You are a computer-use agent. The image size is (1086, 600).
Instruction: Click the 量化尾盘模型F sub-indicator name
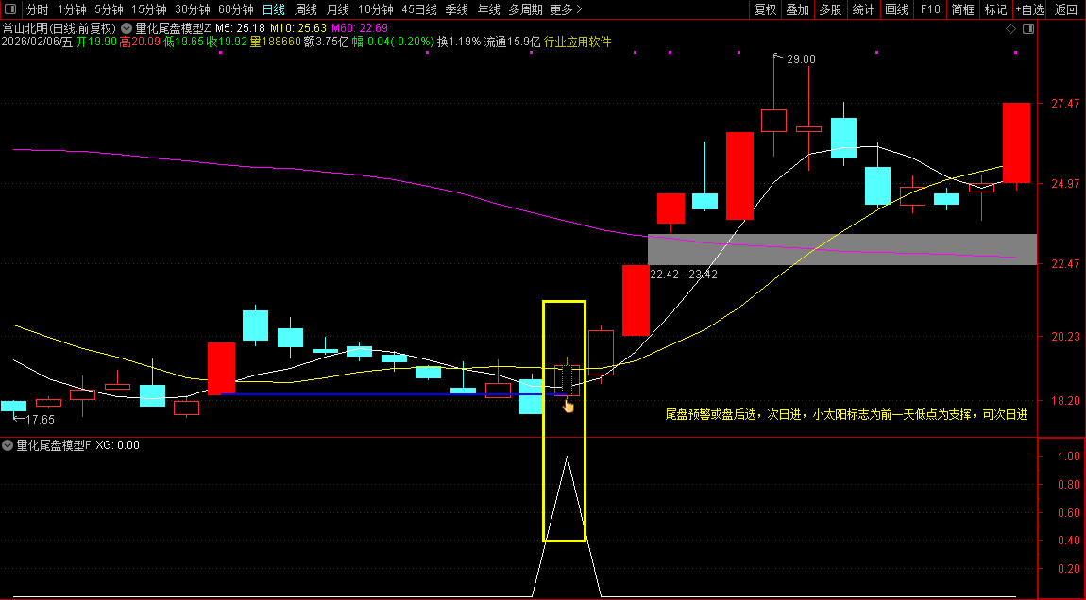tap(53, 445)
